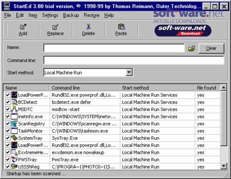Click the Add toolbar icon
The width and height of the screenshot is (231, 179).
click(23, 27)
